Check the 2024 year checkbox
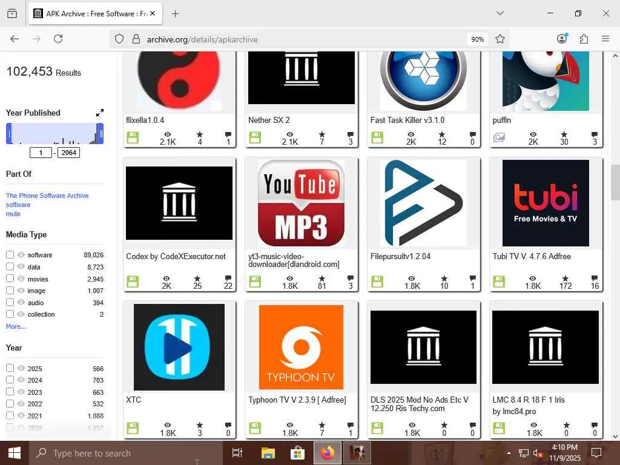 pyautogui.click(x=10, y=380)
